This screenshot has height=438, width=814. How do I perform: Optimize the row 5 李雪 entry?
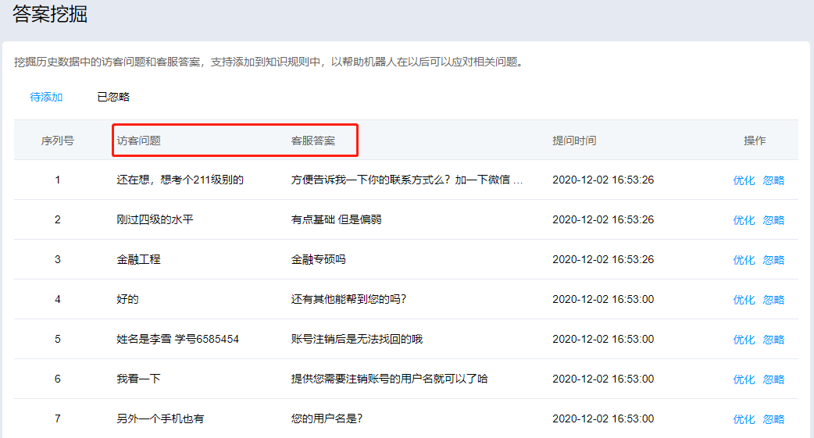coord(744,340)
